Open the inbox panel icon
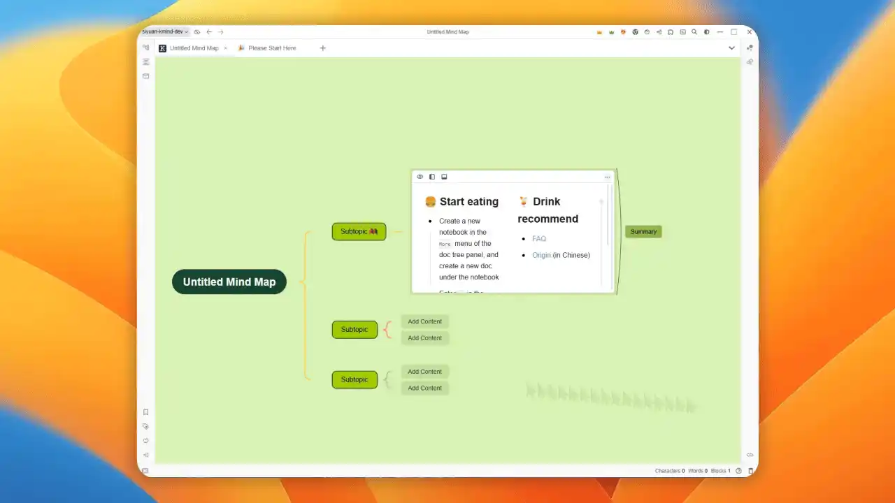The image size is (895, 503). coord(145,75)
